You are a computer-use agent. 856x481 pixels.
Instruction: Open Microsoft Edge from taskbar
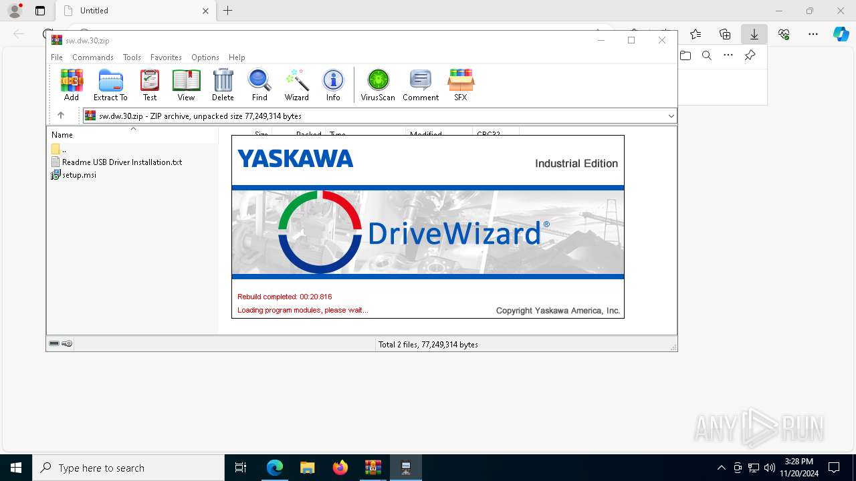[275, 468]
